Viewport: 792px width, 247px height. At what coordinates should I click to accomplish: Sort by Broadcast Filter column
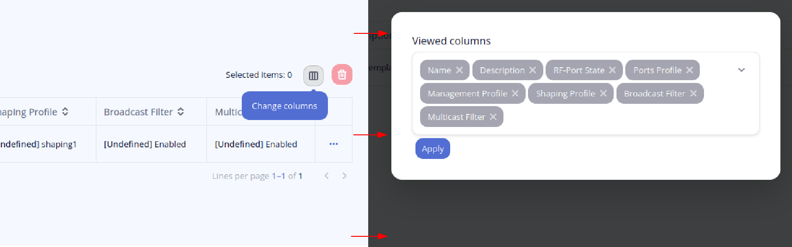pyautogui.click(x=181, y=112)
